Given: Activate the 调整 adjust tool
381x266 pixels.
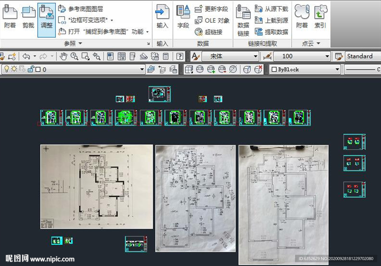Looking at the screenshot, I should [x=47, y=20].
